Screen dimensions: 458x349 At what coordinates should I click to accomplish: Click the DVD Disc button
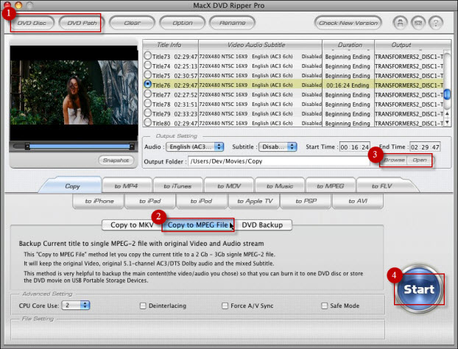pyautogui.click(x=32, y=23)
